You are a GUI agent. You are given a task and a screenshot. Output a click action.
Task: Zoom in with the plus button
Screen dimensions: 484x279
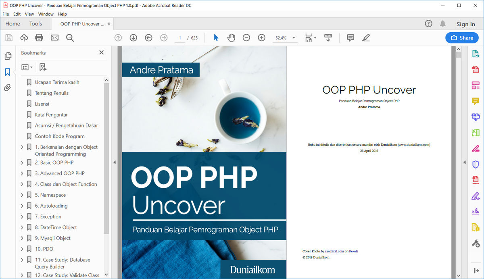tap(261, 38)
